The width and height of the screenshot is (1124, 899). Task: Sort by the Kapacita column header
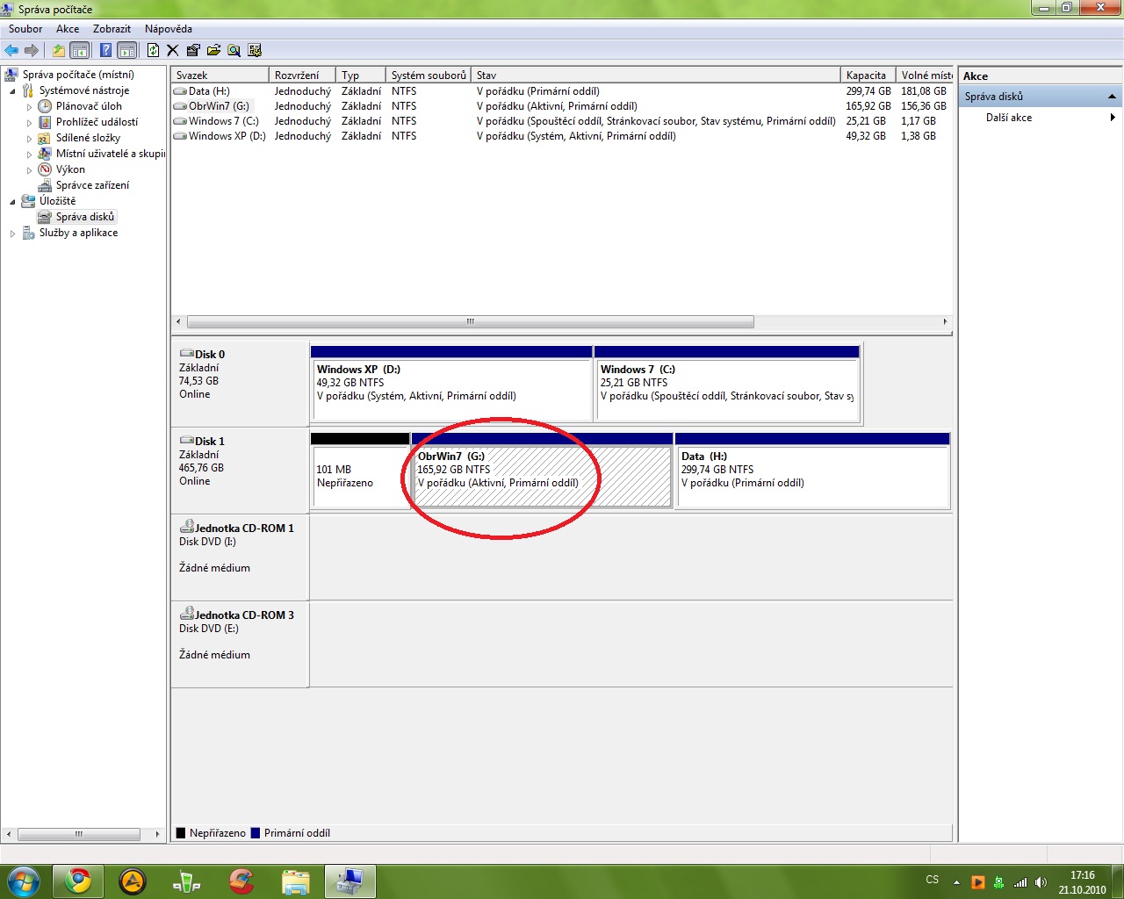[868, 76]
